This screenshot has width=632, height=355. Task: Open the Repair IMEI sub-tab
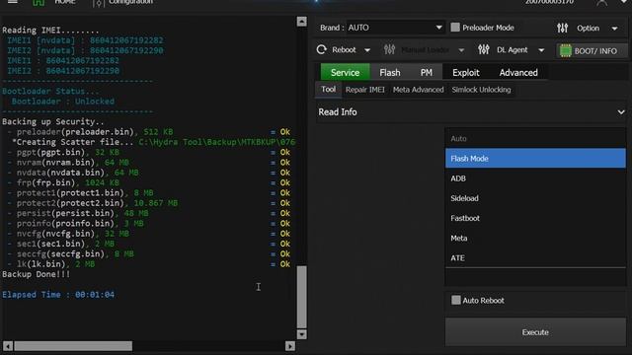click(364, 90)
